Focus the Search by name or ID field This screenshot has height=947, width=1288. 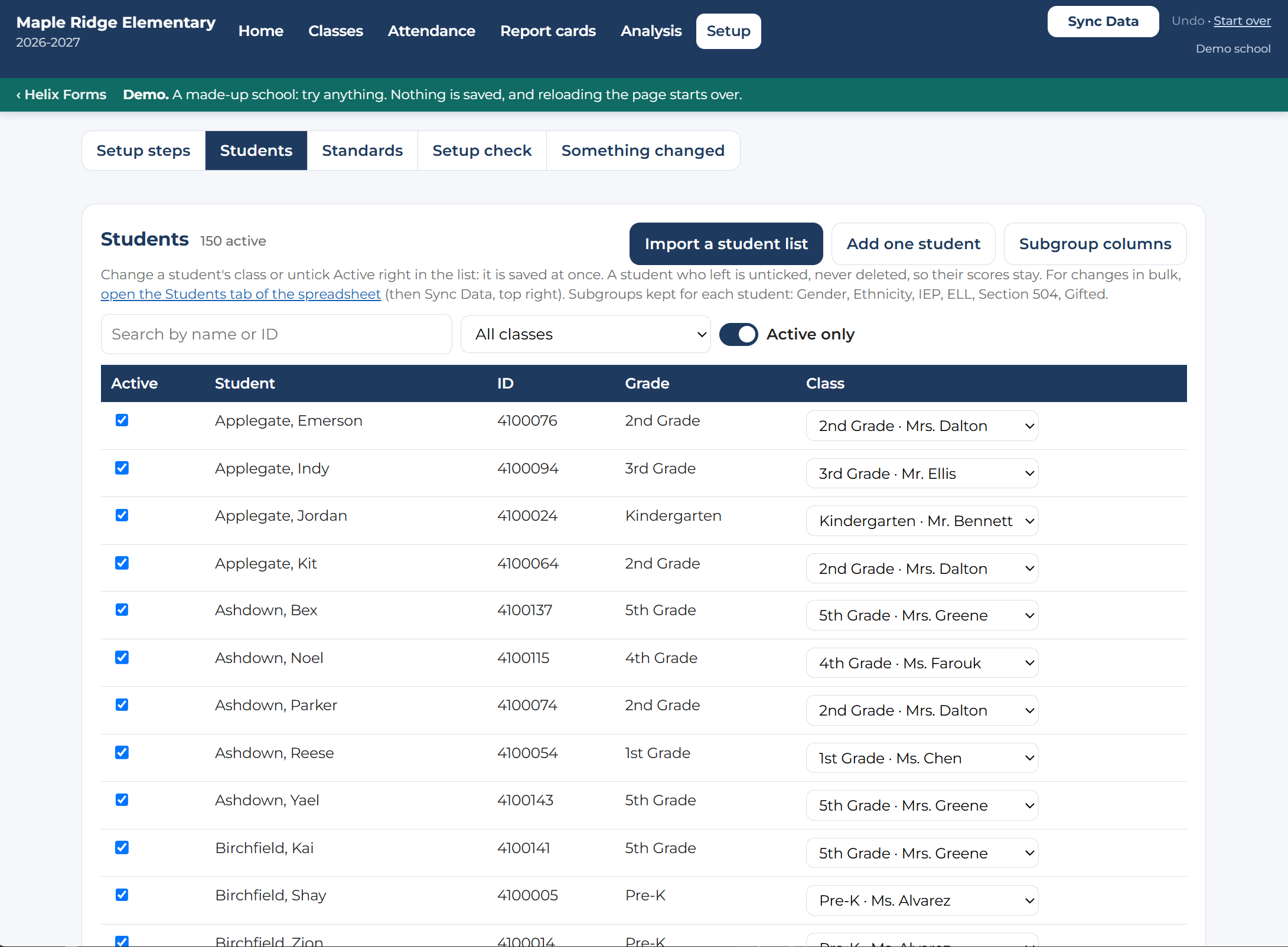click(x=276, y=334)
